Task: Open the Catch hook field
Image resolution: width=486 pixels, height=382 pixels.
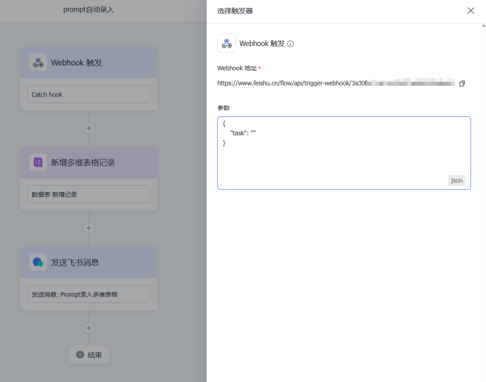Action: tap(89, 94)
